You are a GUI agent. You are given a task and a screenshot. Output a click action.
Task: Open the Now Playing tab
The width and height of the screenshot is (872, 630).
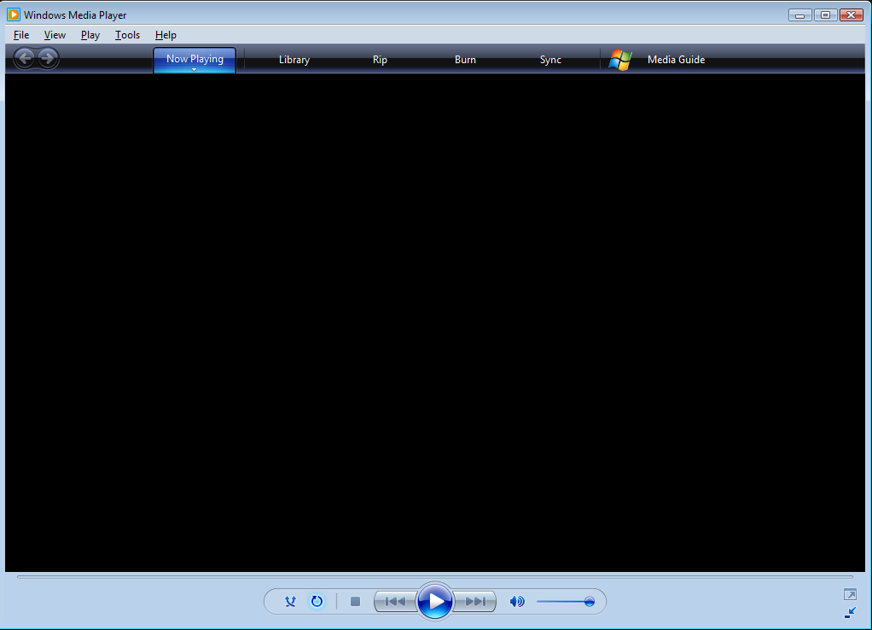[x=195, y=58]
